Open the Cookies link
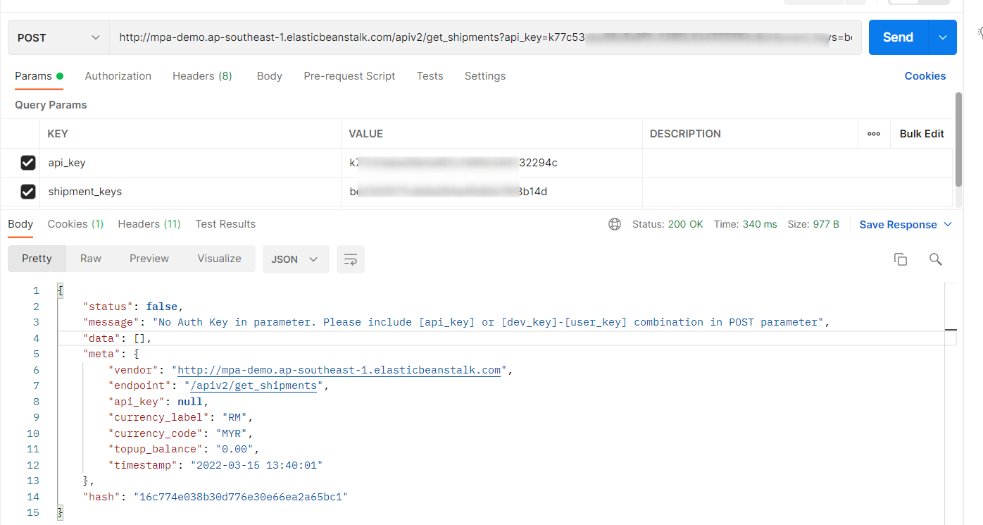The height and width of the screenshot is (525, 983). pos(925,76)
